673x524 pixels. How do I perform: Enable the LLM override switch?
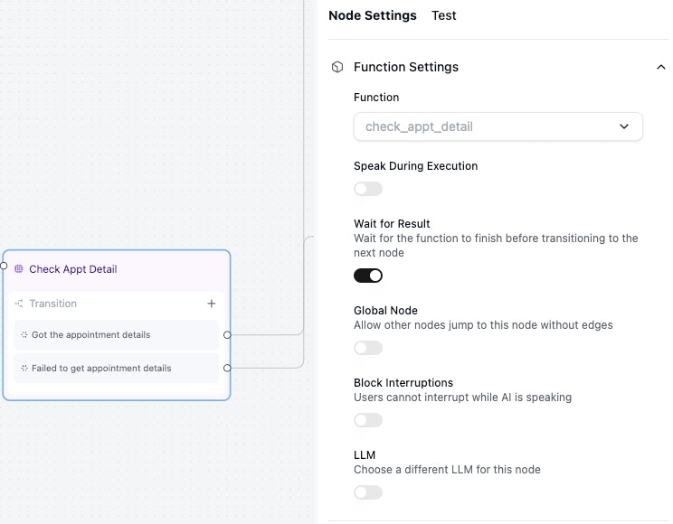click(368, 492)
